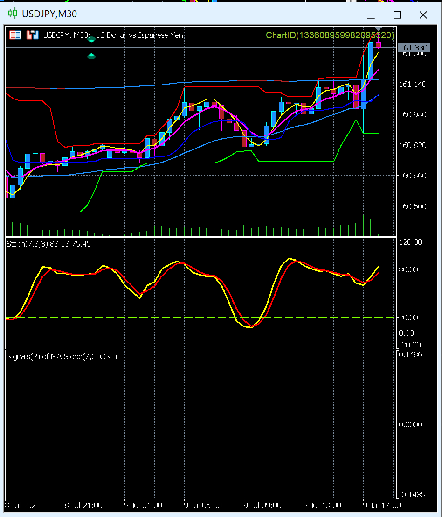Click the 9 Jul 09:00 time axis label
The width and height of the screenshot is (442, 517).
tap(262, 505)
